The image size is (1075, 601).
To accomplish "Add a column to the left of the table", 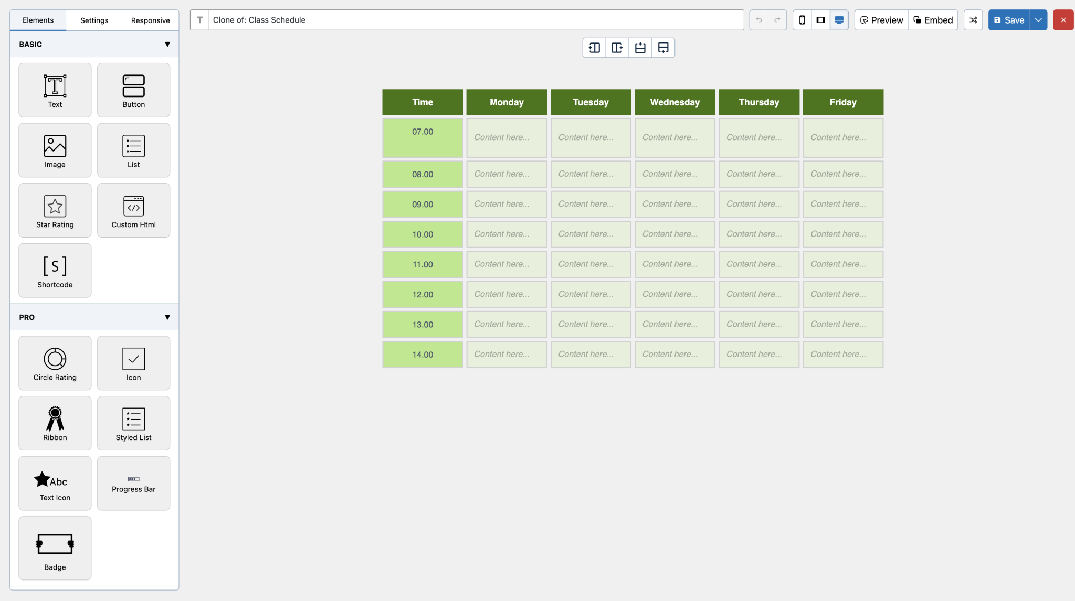I will coord(594,47).
